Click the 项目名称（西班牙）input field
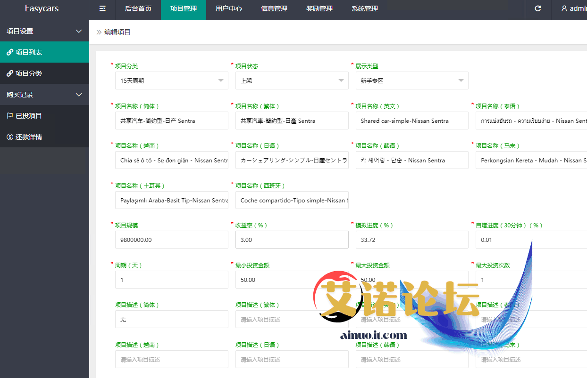This screenshot has width=587, height=378. pyautogui.click(x=292, y=200)
